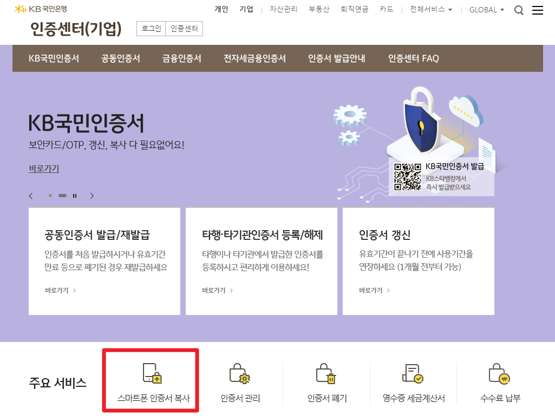This screenshot has width=555, height=416.
Task: Click the 인증서 폐기 label
Action: pyautogui.click(x=327, y=398)
